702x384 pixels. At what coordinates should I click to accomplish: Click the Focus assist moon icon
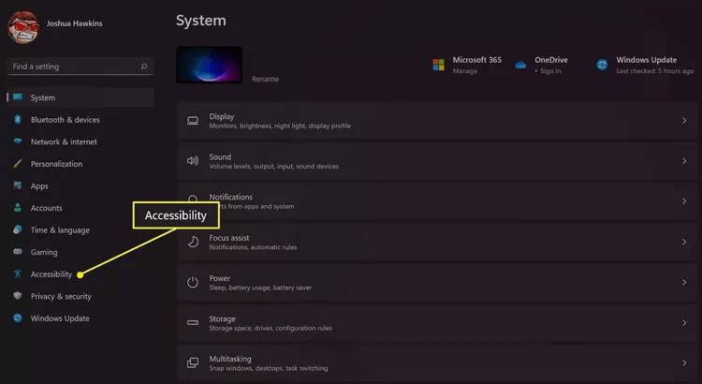[193, 242]
